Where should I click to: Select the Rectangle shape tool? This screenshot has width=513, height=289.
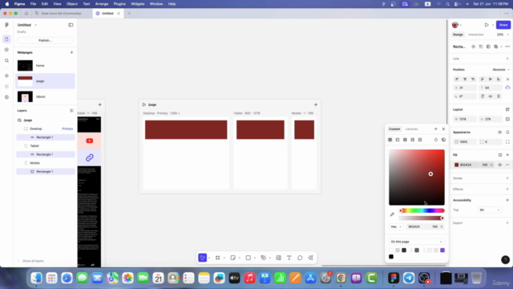[248, 258]
